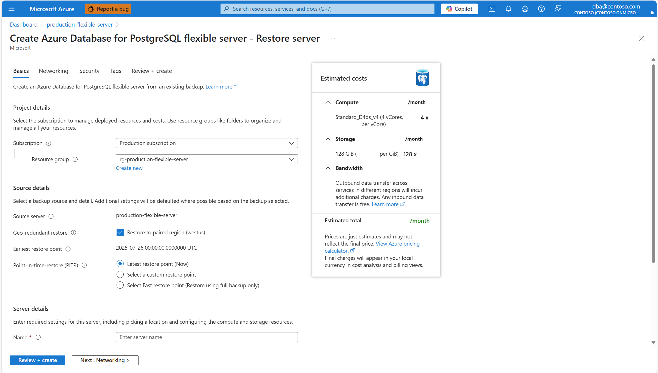Open the portal hamburger menu
658x373 pixels.
[x=12, y=9]
